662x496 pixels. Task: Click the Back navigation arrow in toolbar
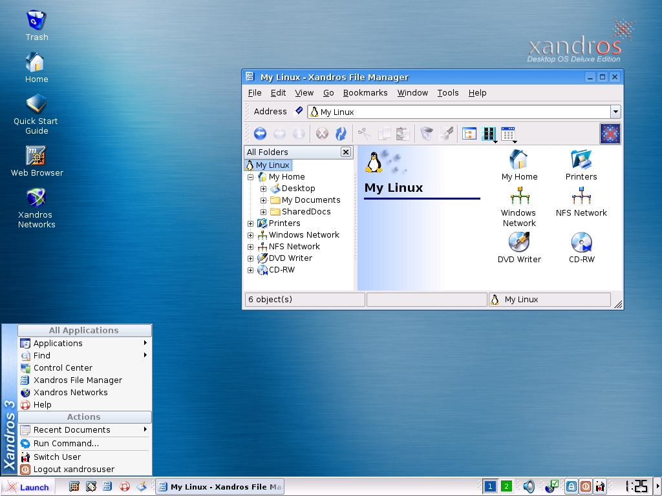[x=260, y=134]
